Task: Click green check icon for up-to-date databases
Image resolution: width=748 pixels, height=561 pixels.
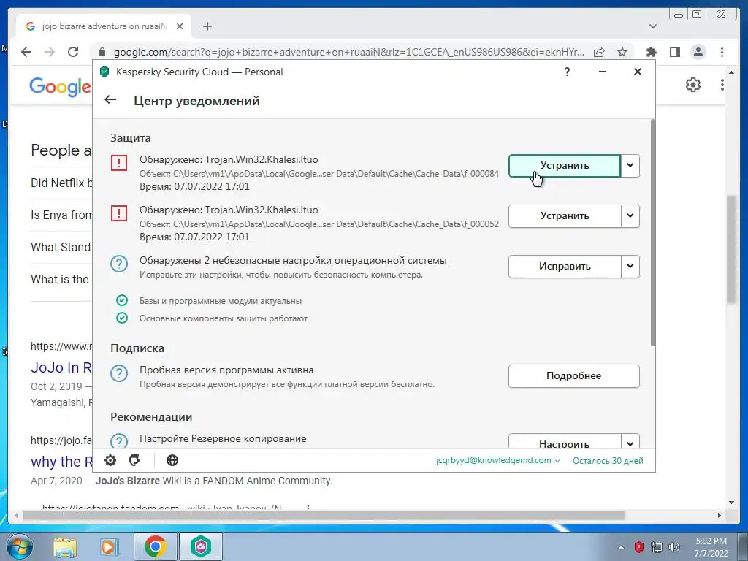Action: pos(122,300)
